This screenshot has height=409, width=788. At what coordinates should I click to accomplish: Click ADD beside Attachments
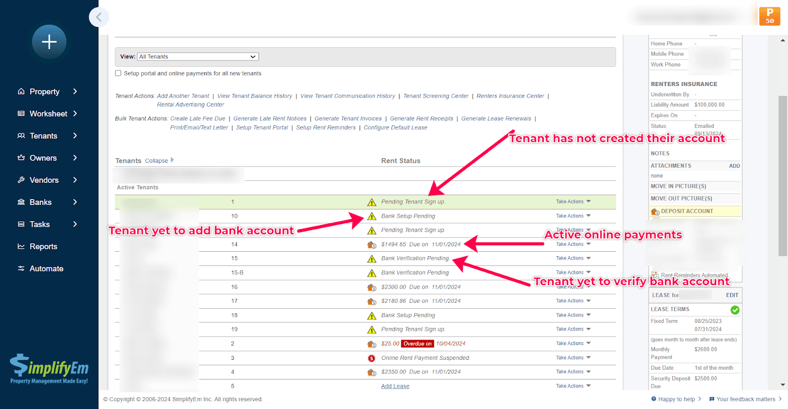click(734, 166)
